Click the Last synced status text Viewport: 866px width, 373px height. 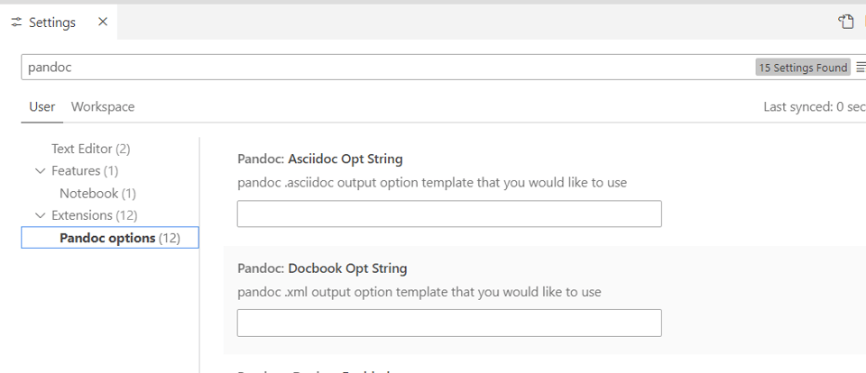[814, 106]
